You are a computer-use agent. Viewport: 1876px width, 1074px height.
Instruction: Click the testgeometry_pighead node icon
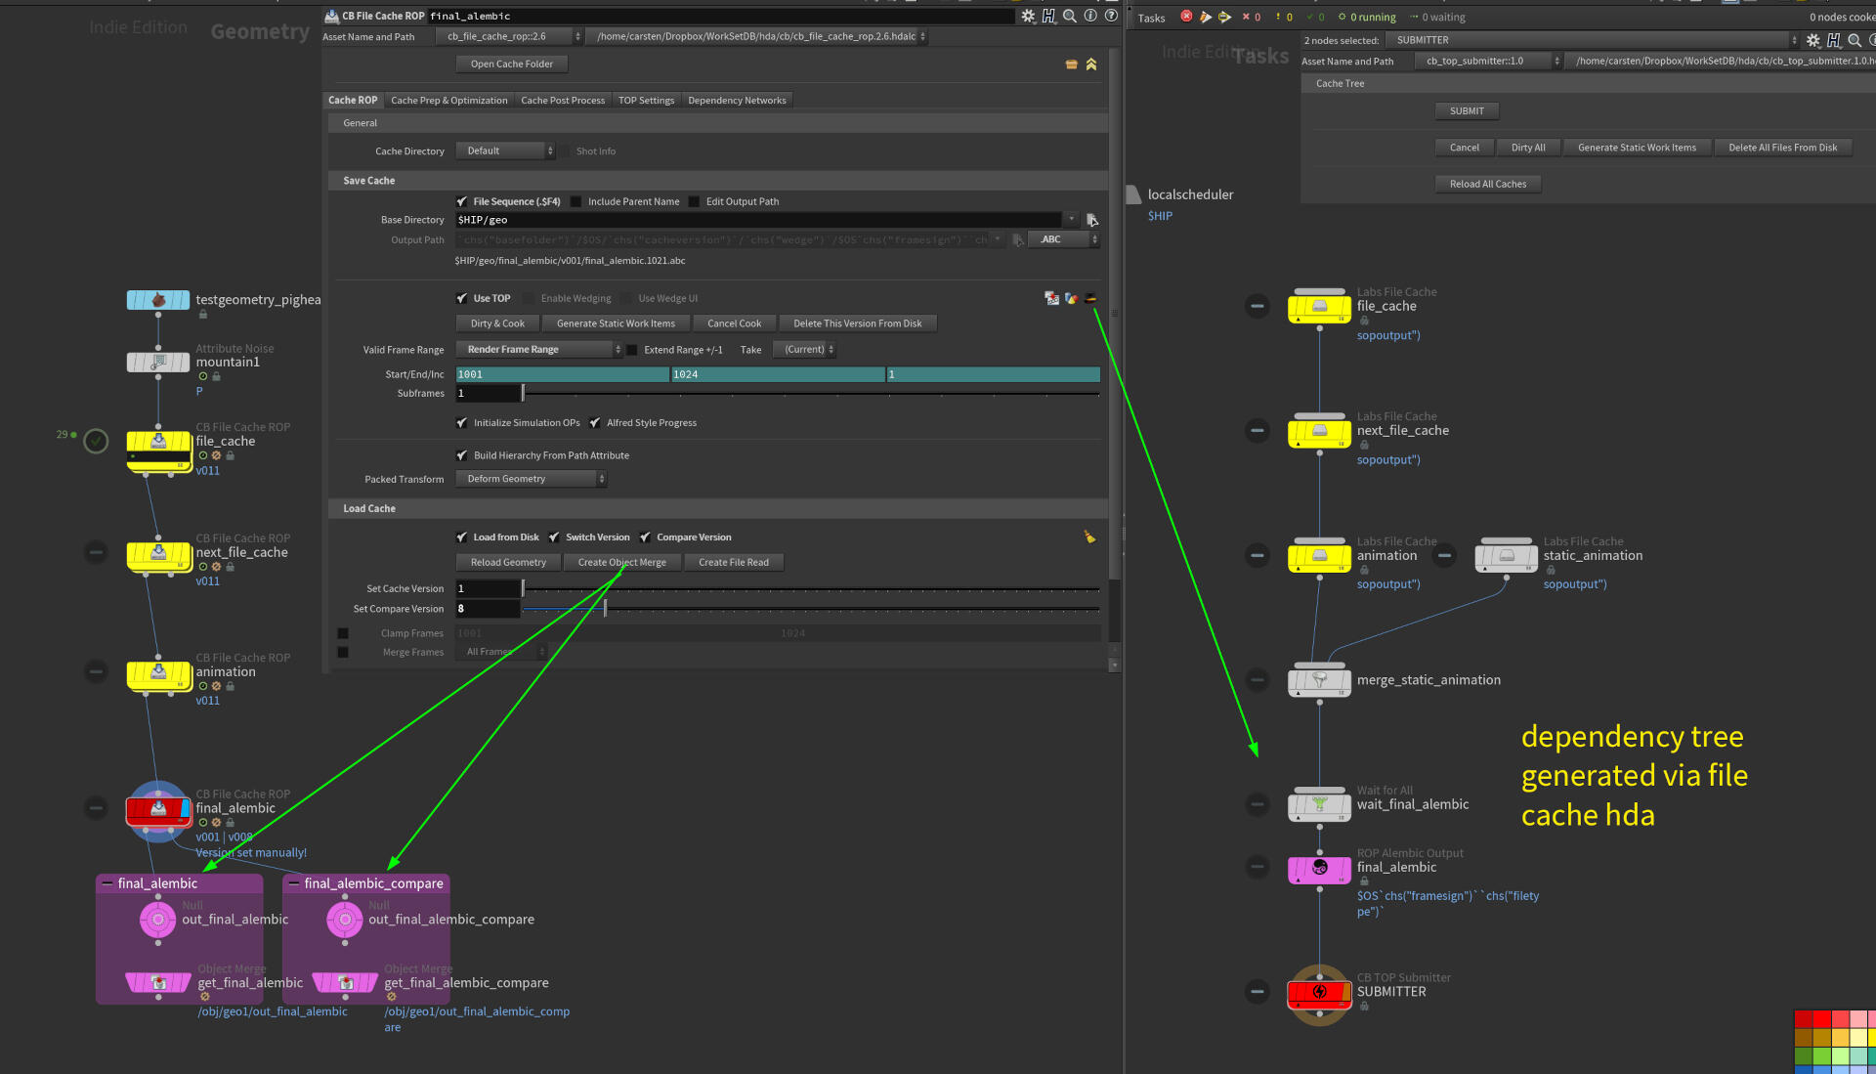click(158, 300)
